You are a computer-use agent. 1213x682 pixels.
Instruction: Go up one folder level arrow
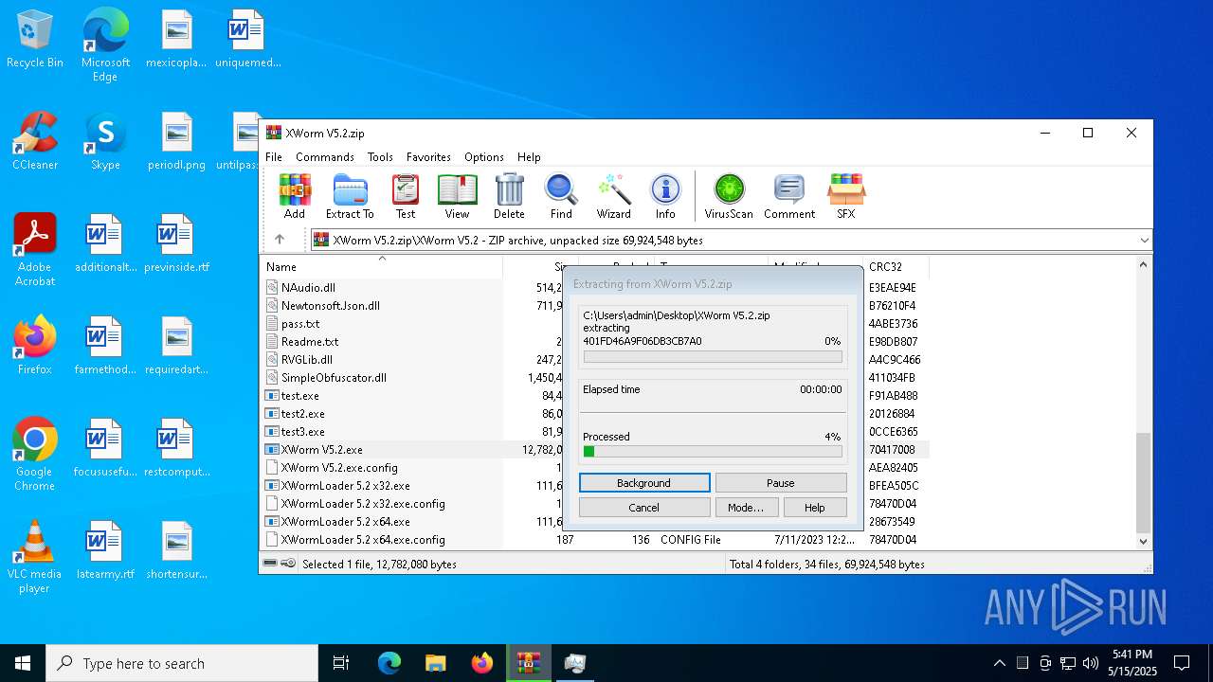point(280,240)
